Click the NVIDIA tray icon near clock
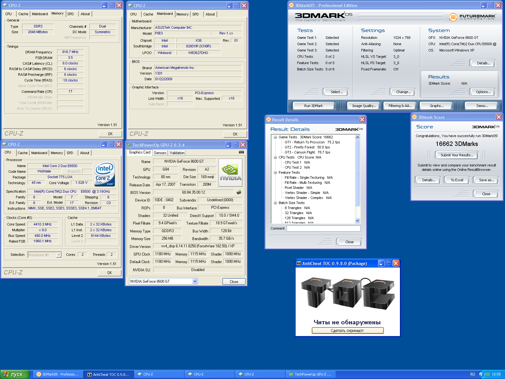Viewport: 505px width, 379px height. [487, 374]
